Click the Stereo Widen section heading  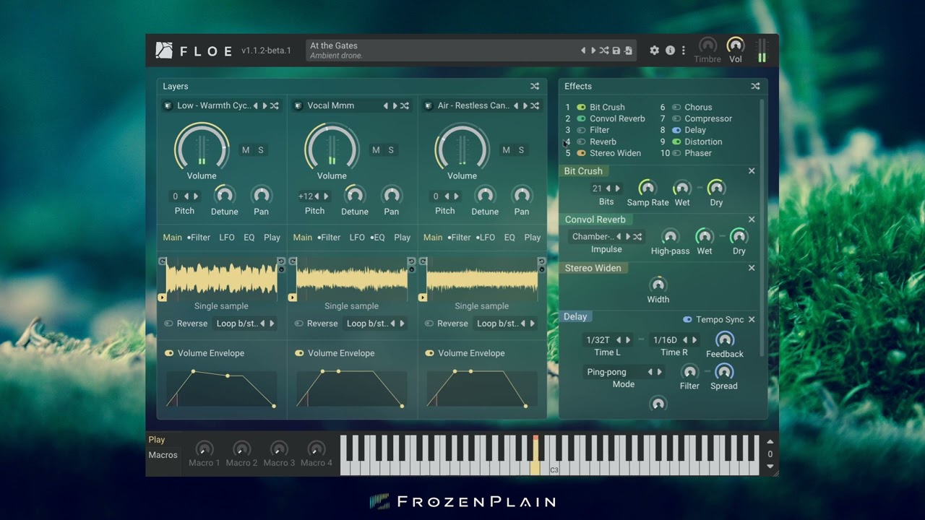(x=593, y=268)
